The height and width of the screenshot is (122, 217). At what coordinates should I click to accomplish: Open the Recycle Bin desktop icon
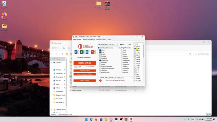click(4, 4)
